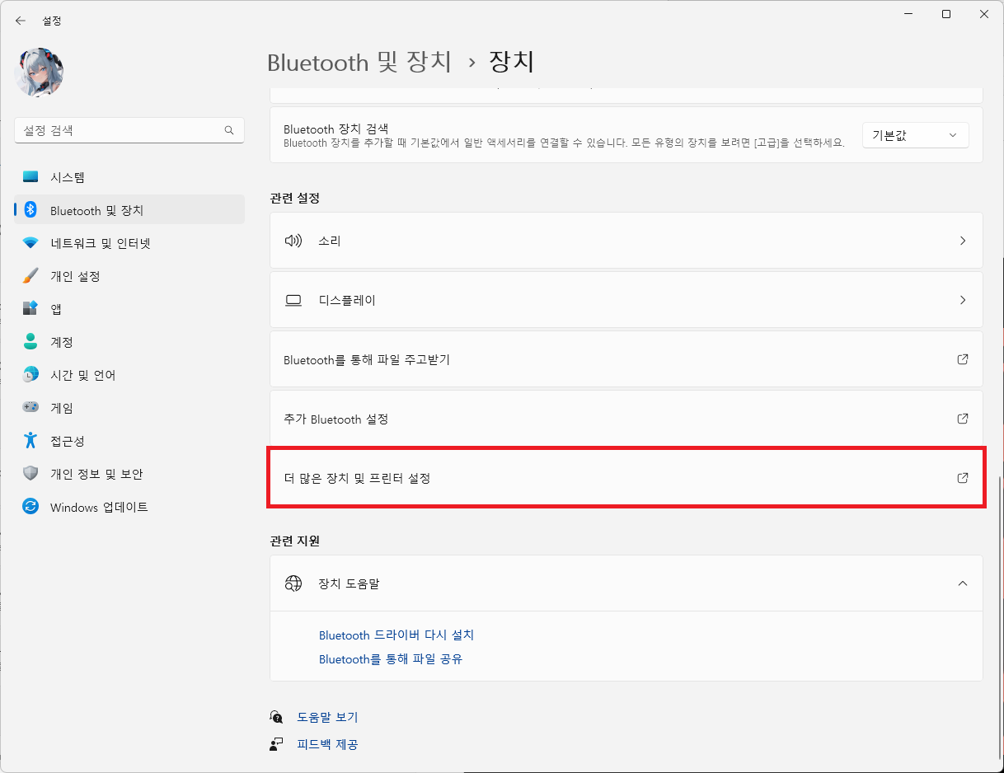Click the globe icon beside 장치 도움말
The height and width of the screenshot is (773, 1004).
pos(293,583)
